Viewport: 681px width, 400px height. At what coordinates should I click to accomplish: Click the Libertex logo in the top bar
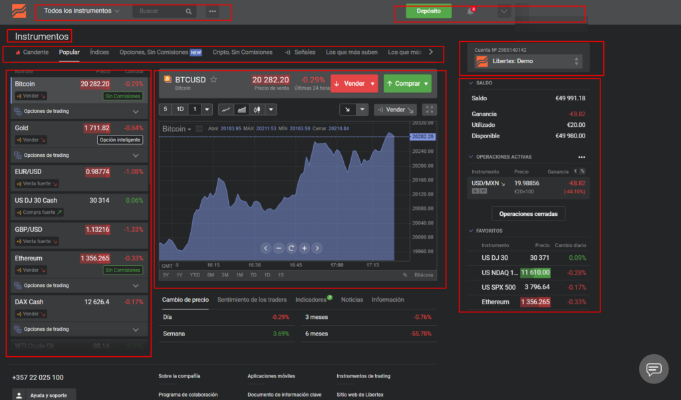click(19, 11)
